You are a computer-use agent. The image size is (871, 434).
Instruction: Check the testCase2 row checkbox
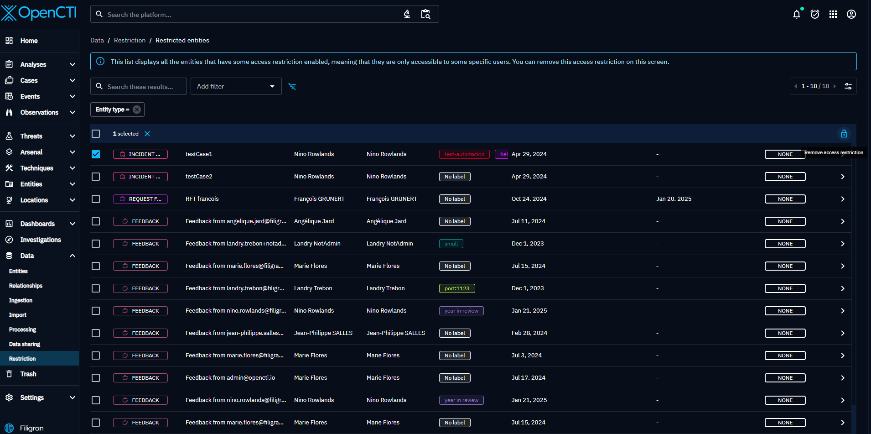[96, 177]
